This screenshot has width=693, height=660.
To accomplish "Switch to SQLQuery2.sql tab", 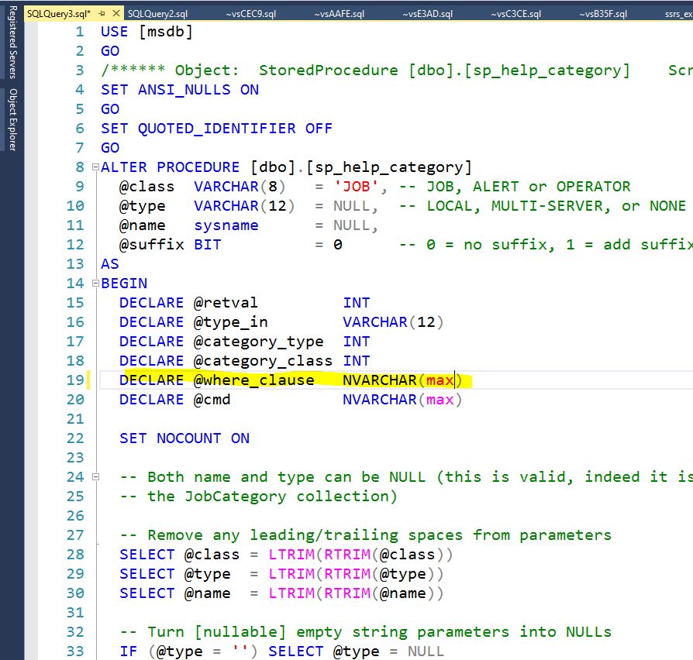I will tap(158, 14).
